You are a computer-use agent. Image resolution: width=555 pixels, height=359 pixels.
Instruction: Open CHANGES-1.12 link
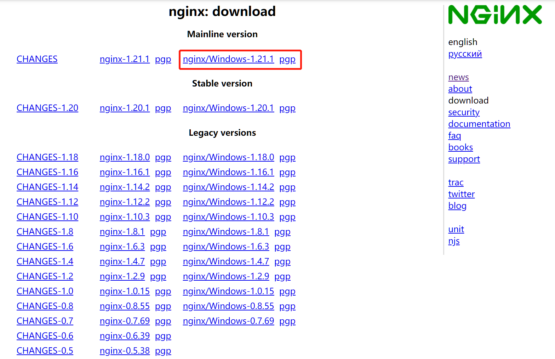[x=47, y=202]
